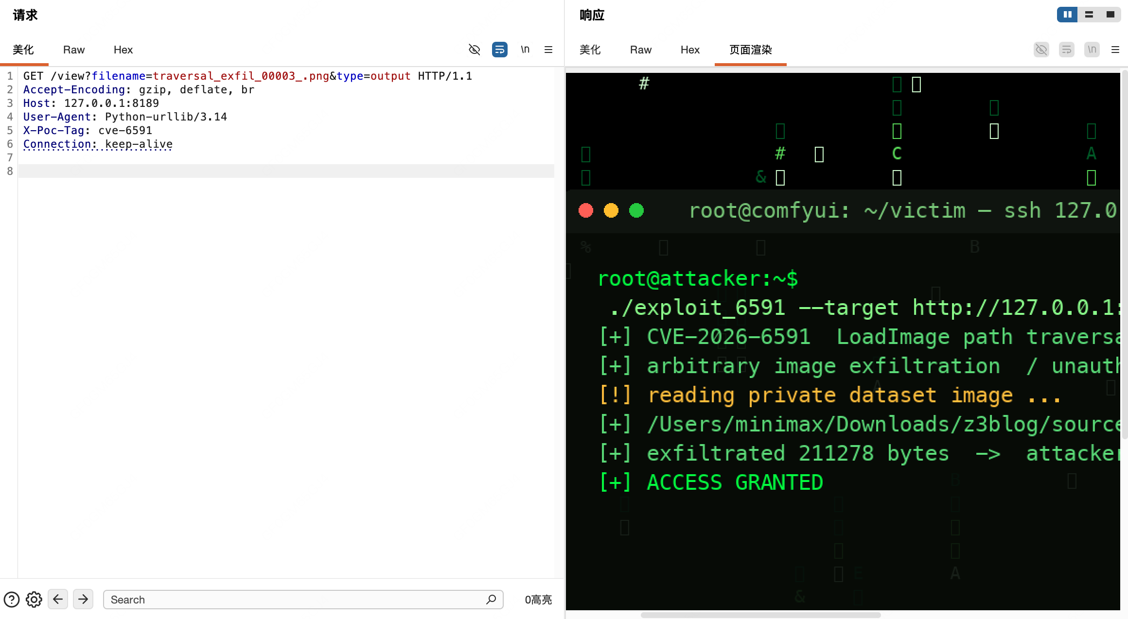This screenshot has width=1128, height=619.
Task: Click the rendered yellow terminal dot
Action: click(x=611, y=210)
